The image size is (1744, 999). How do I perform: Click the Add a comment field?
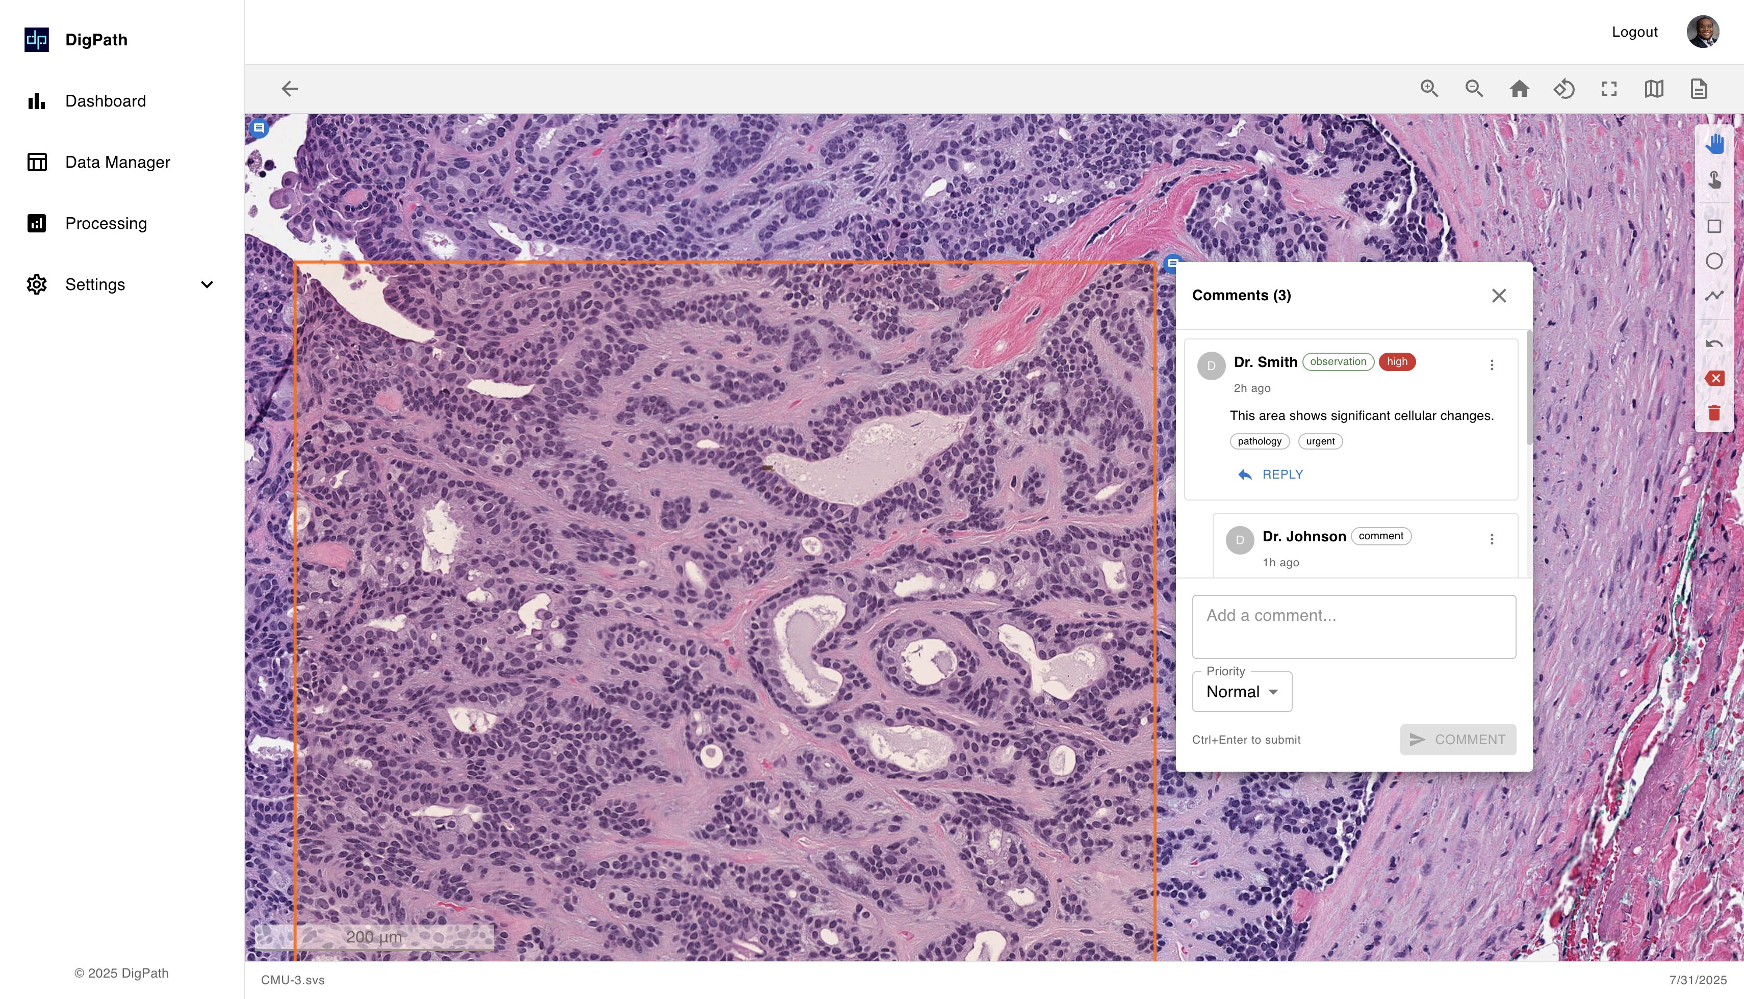[x=1353, y=626]
